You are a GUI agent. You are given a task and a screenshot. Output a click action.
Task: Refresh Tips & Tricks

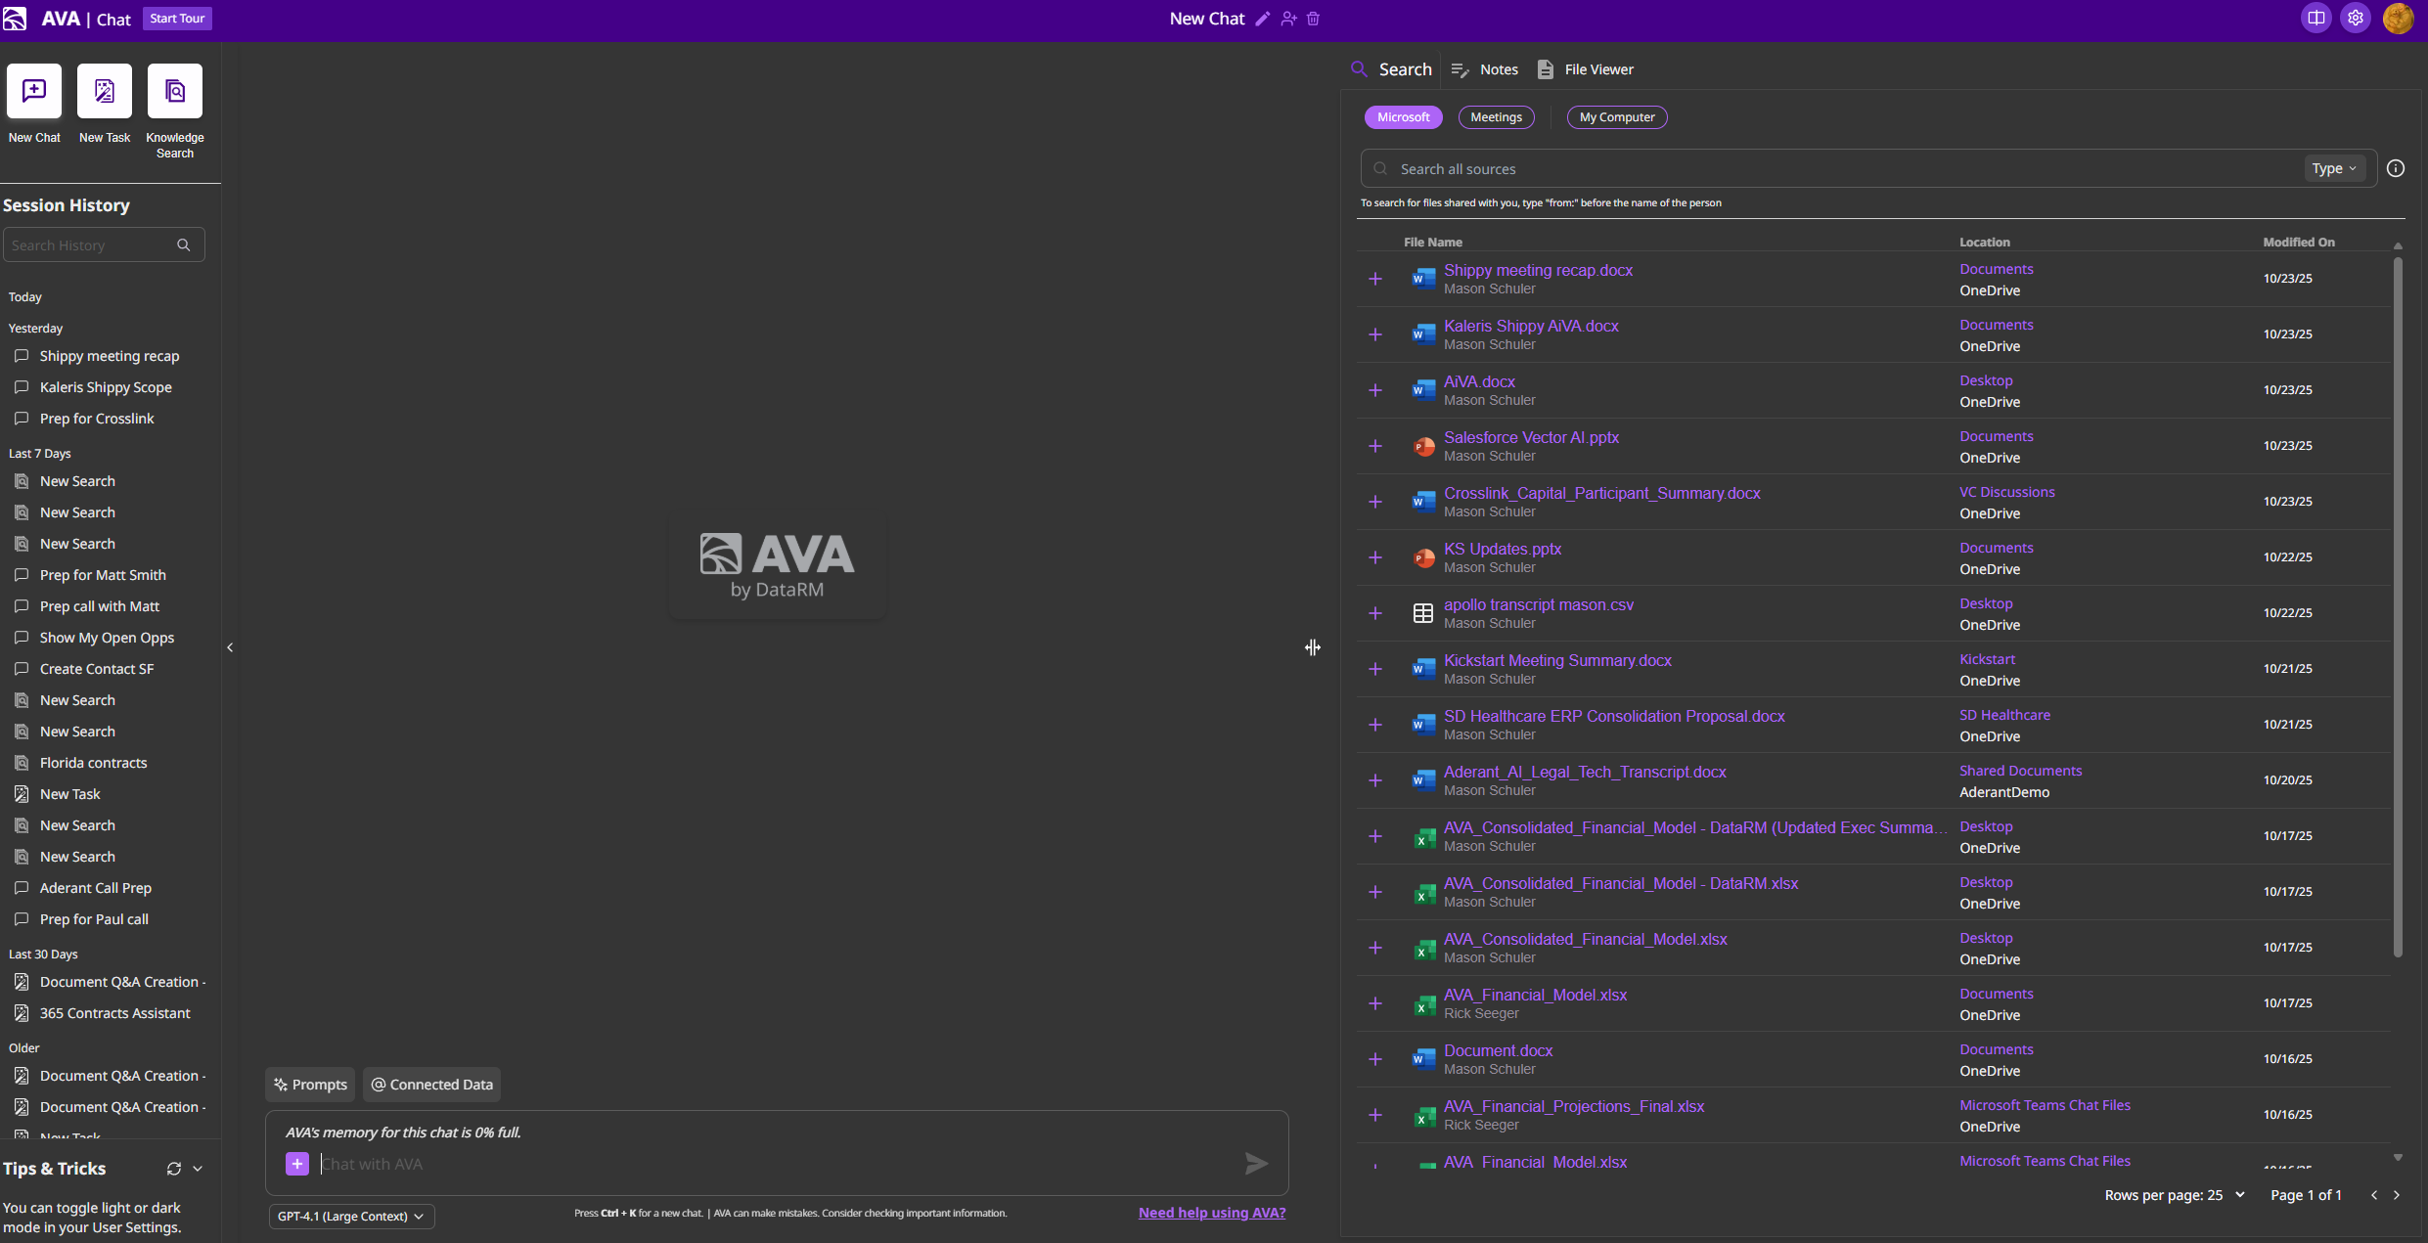click(173, 1169)
